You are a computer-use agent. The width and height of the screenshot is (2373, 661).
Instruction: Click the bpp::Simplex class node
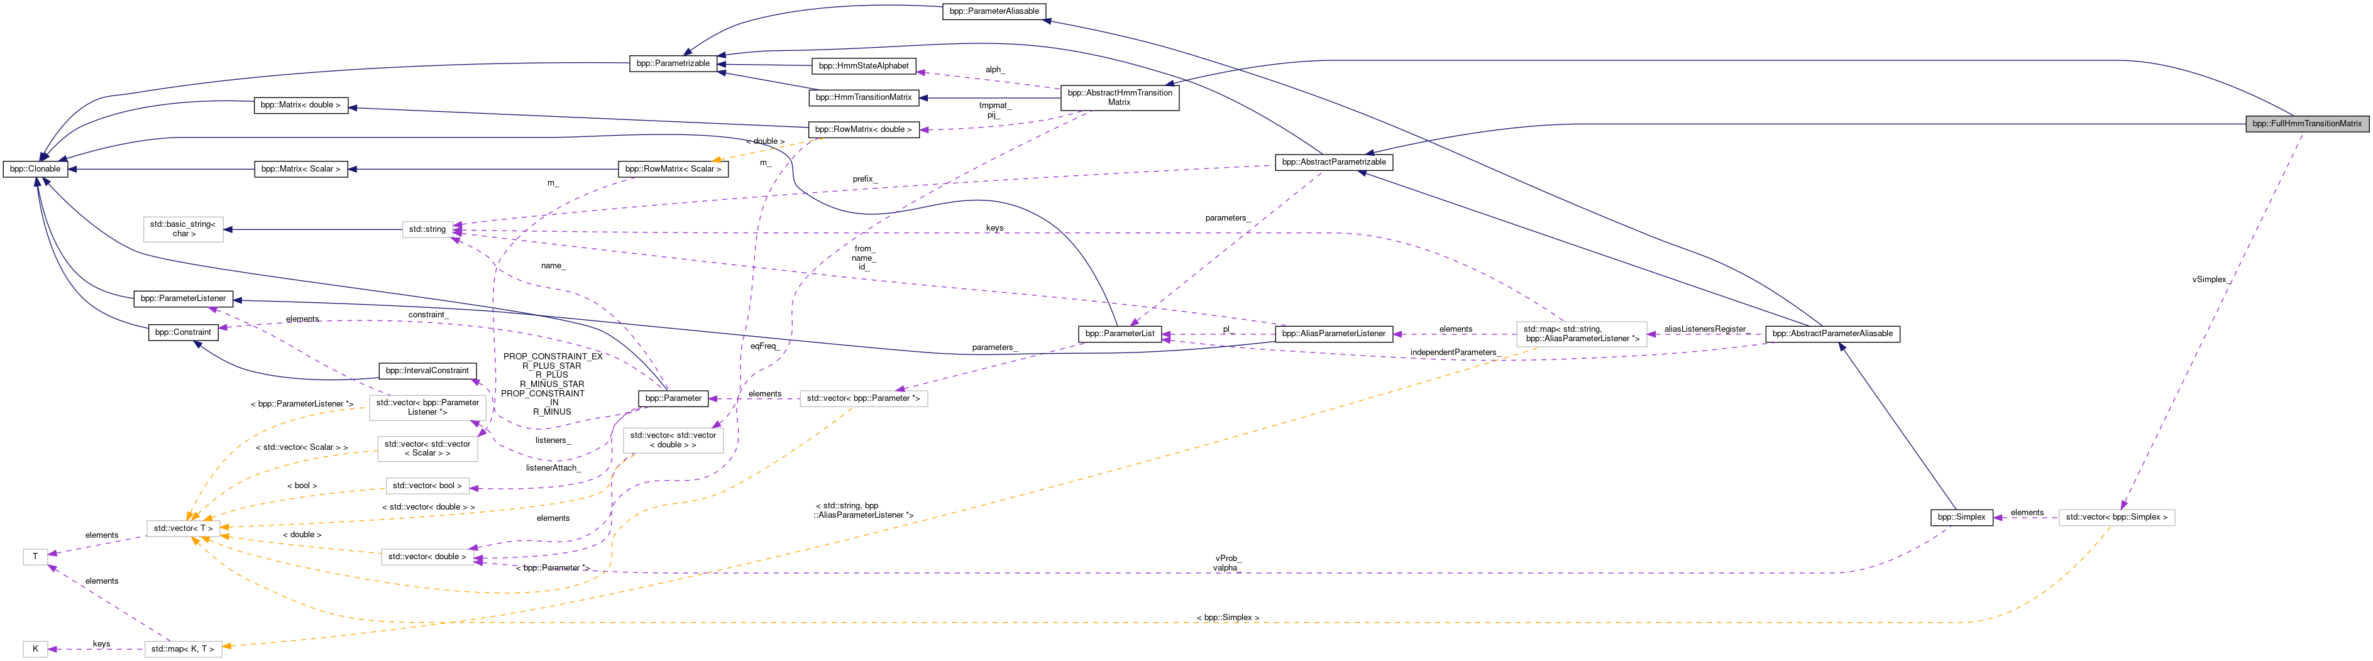pos(1961,517)
